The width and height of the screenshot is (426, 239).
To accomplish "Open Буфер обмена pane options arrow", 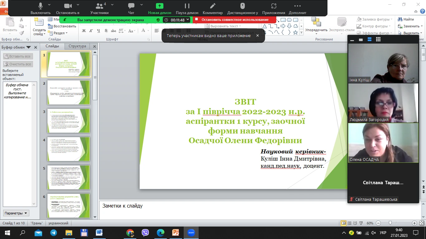I will pyautogui.click(x=28, y=47).
